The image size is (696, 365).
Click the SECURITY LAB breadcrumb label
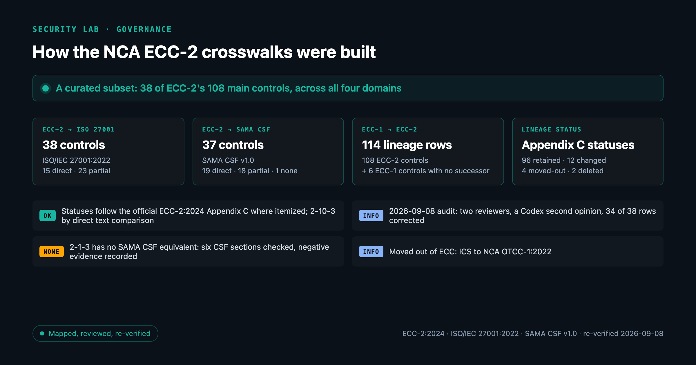pyautogui.click(x=66, y=29)
